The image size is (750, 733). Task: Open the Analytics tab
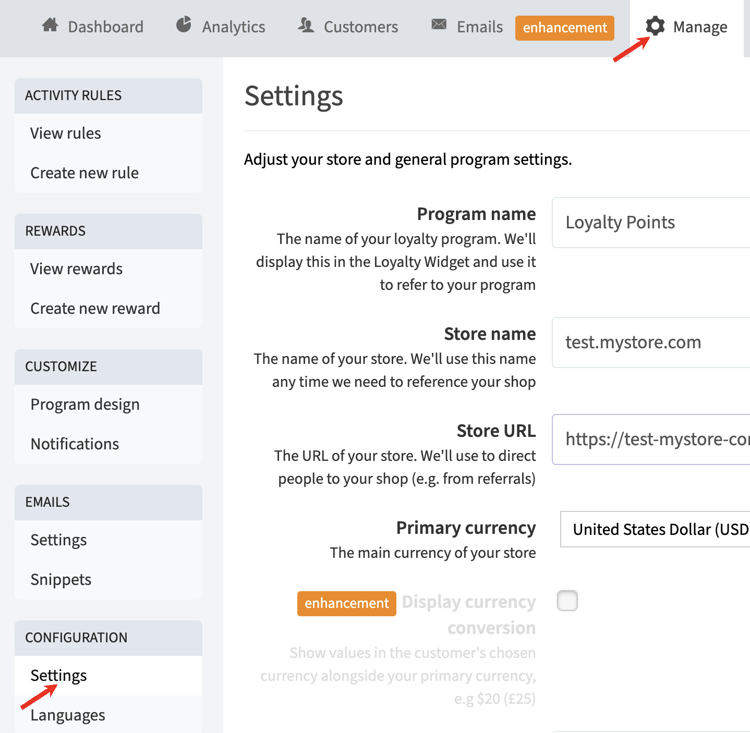point(233,27)
